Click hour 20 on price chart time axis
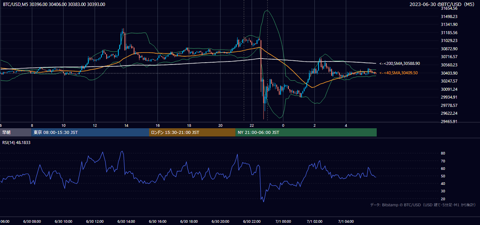 (x=220, y=125)
